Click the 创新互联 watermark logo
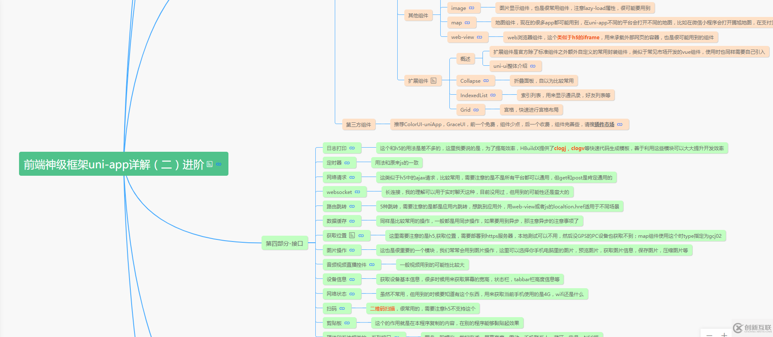 [752, 328]
